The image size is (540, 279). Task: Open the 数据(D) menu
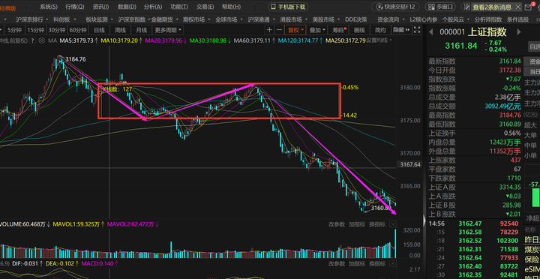[127, 7]
